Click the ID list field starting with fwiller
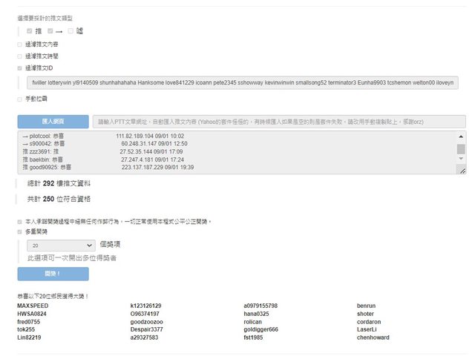This screenshot has width=475, height=356. click(243, 83)
